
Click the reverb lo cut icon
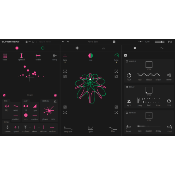coord(129,127)
